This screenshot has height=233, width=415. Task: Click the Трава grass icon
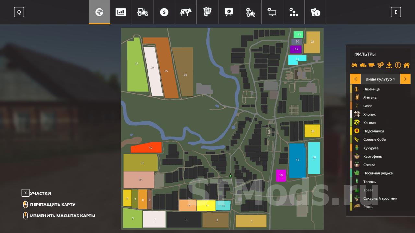point(357,190)
